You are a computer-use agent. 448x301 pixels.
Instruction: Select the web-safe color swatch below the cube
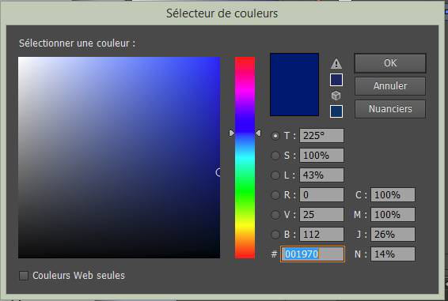tap(336, 111)
